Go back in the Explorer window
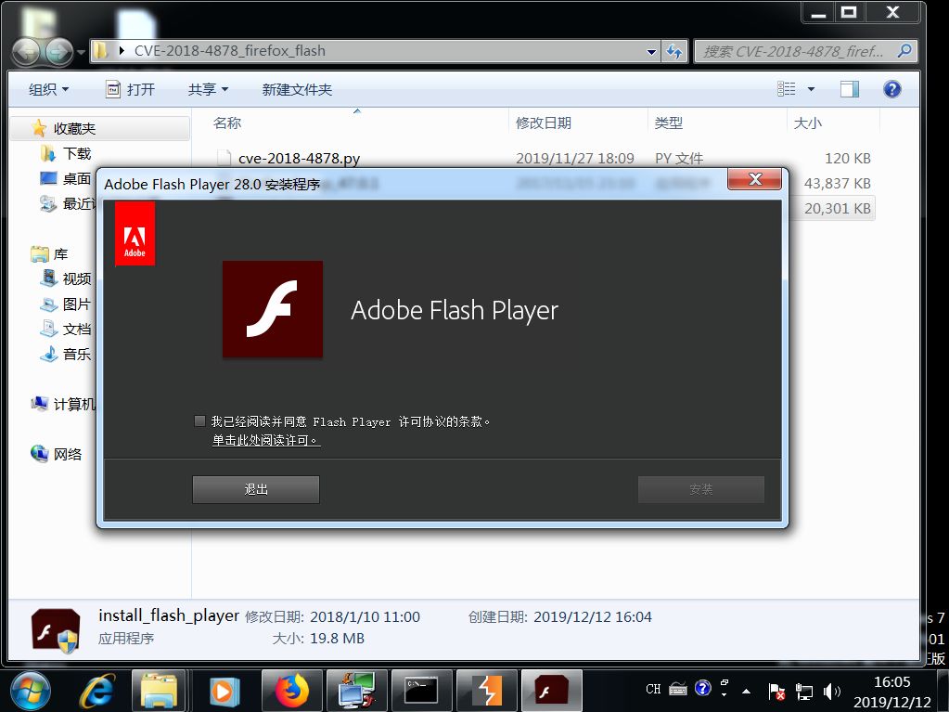The image size is (949, 712). click(26, 52)
